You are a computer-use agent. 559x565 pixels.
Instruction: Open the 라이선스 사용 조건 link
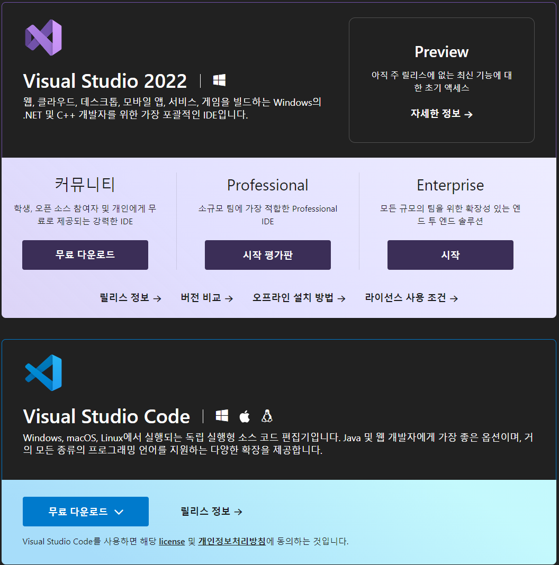411,298
